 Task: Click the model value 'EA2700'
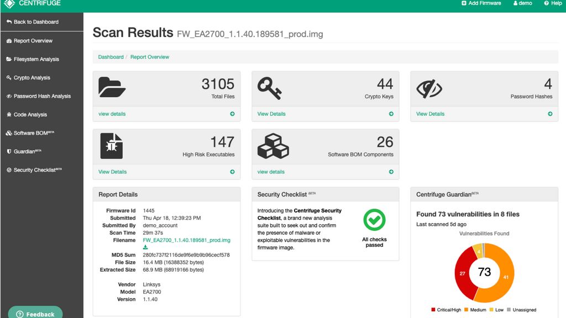152,292
